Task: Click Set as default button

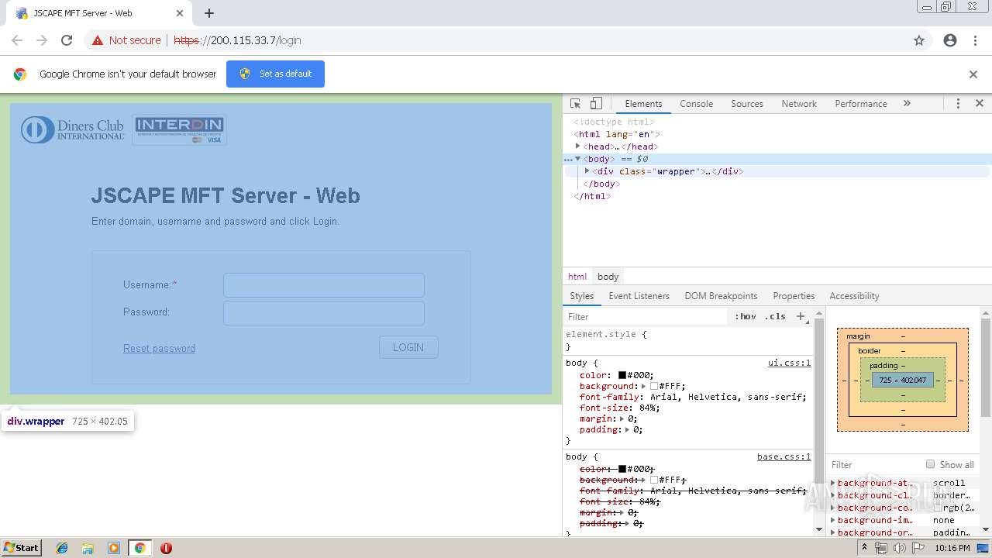Action: 275,74
